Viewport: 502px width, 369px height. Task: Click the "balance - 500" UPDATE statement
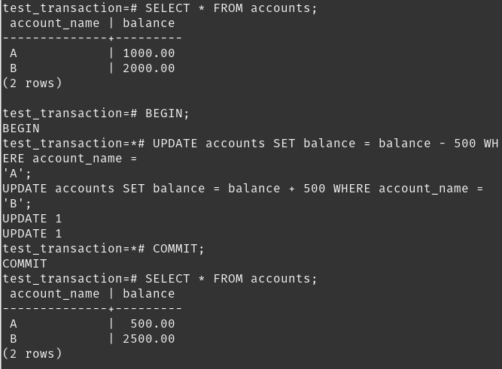coord(325,144)
